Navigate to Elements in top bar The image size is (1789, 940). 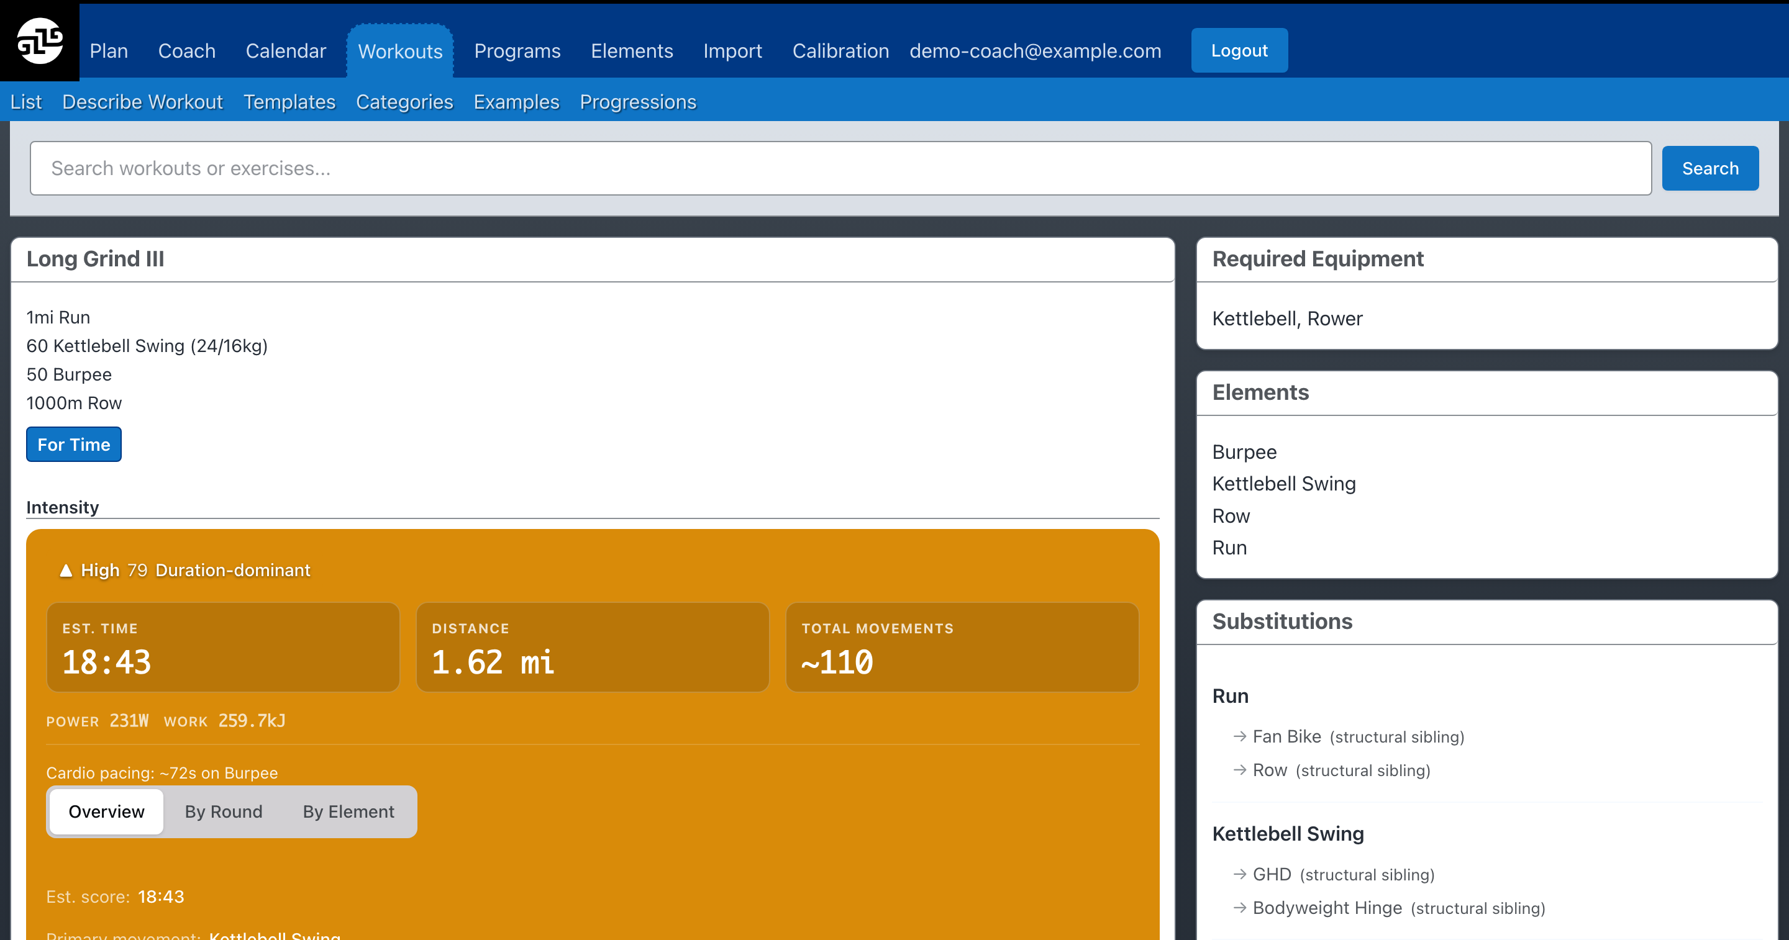point(632,51)
